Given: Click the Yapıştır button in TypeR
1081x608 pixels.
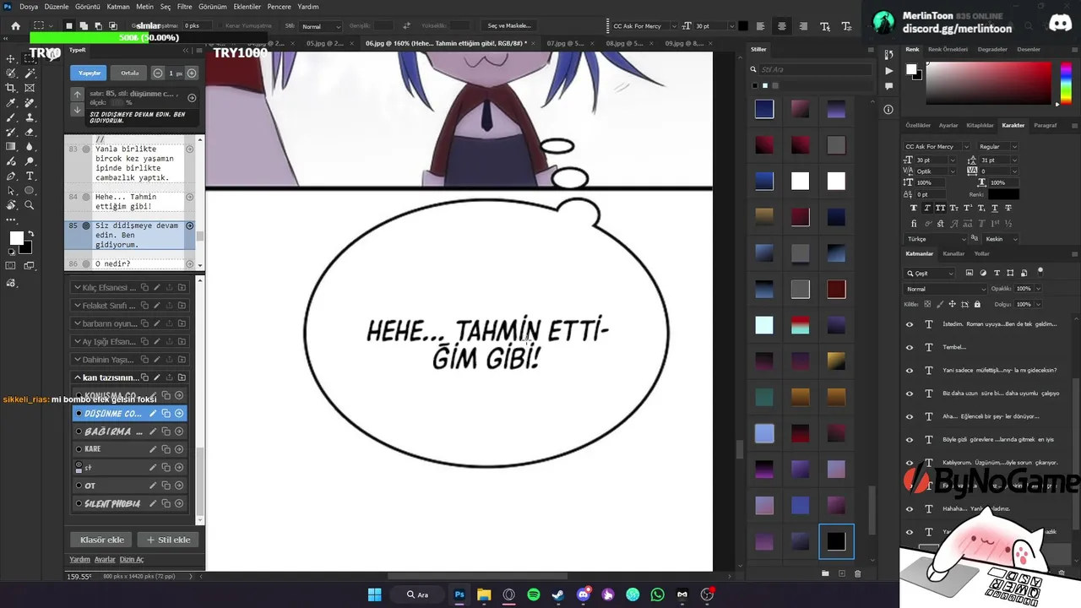Looking at the screenshot, I should (x=90, y=73).
